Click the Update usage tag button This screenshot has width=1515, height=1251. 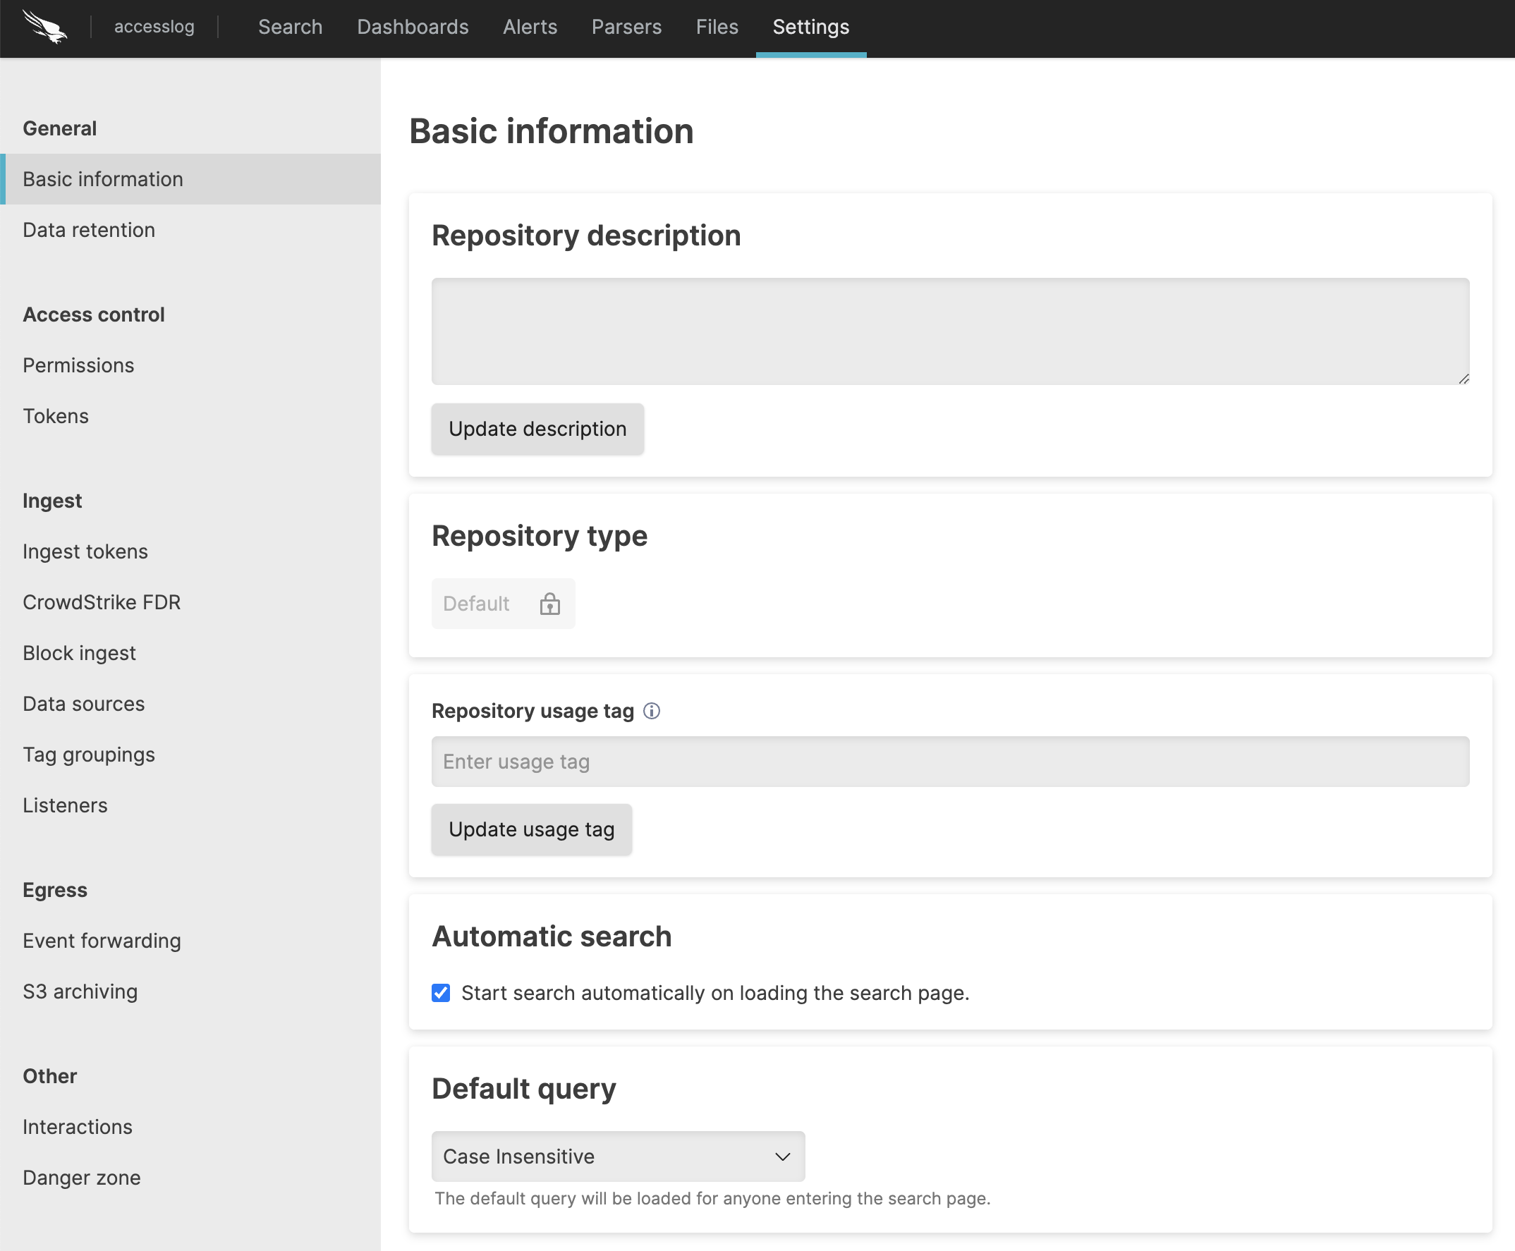tap(532, 829)
